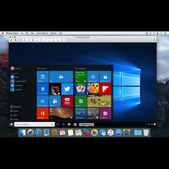This screenshot has height=169, width=169.
Task: Expand the PowerPoint 2013 jump list arrow
Action: click(x=33, y=81)
